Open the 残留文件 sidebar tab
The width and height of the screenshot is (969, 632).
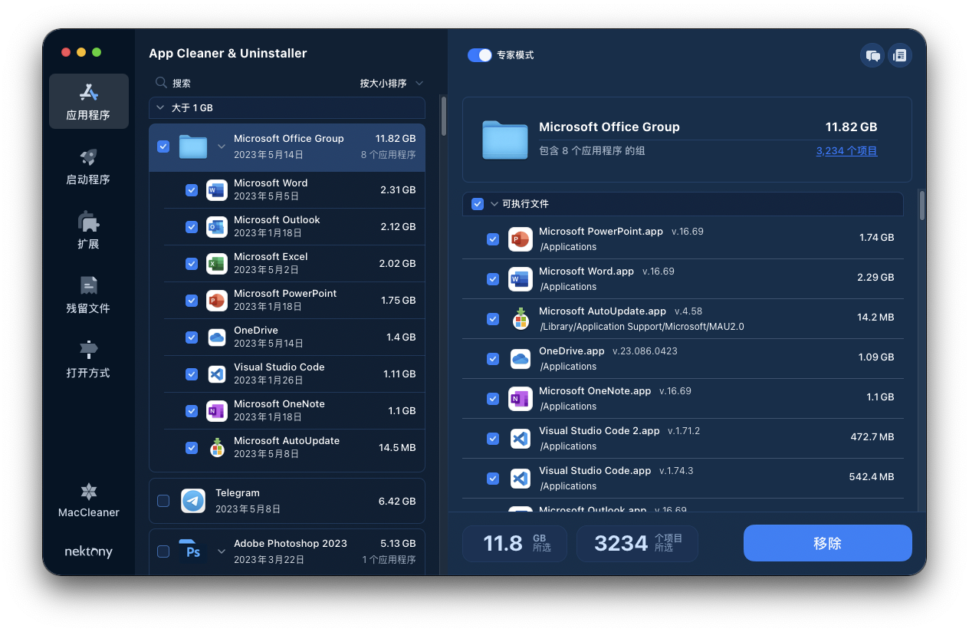[x=89, y=295]
